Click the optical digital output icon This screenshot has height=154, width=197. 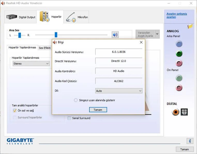[x=184, y=112]
